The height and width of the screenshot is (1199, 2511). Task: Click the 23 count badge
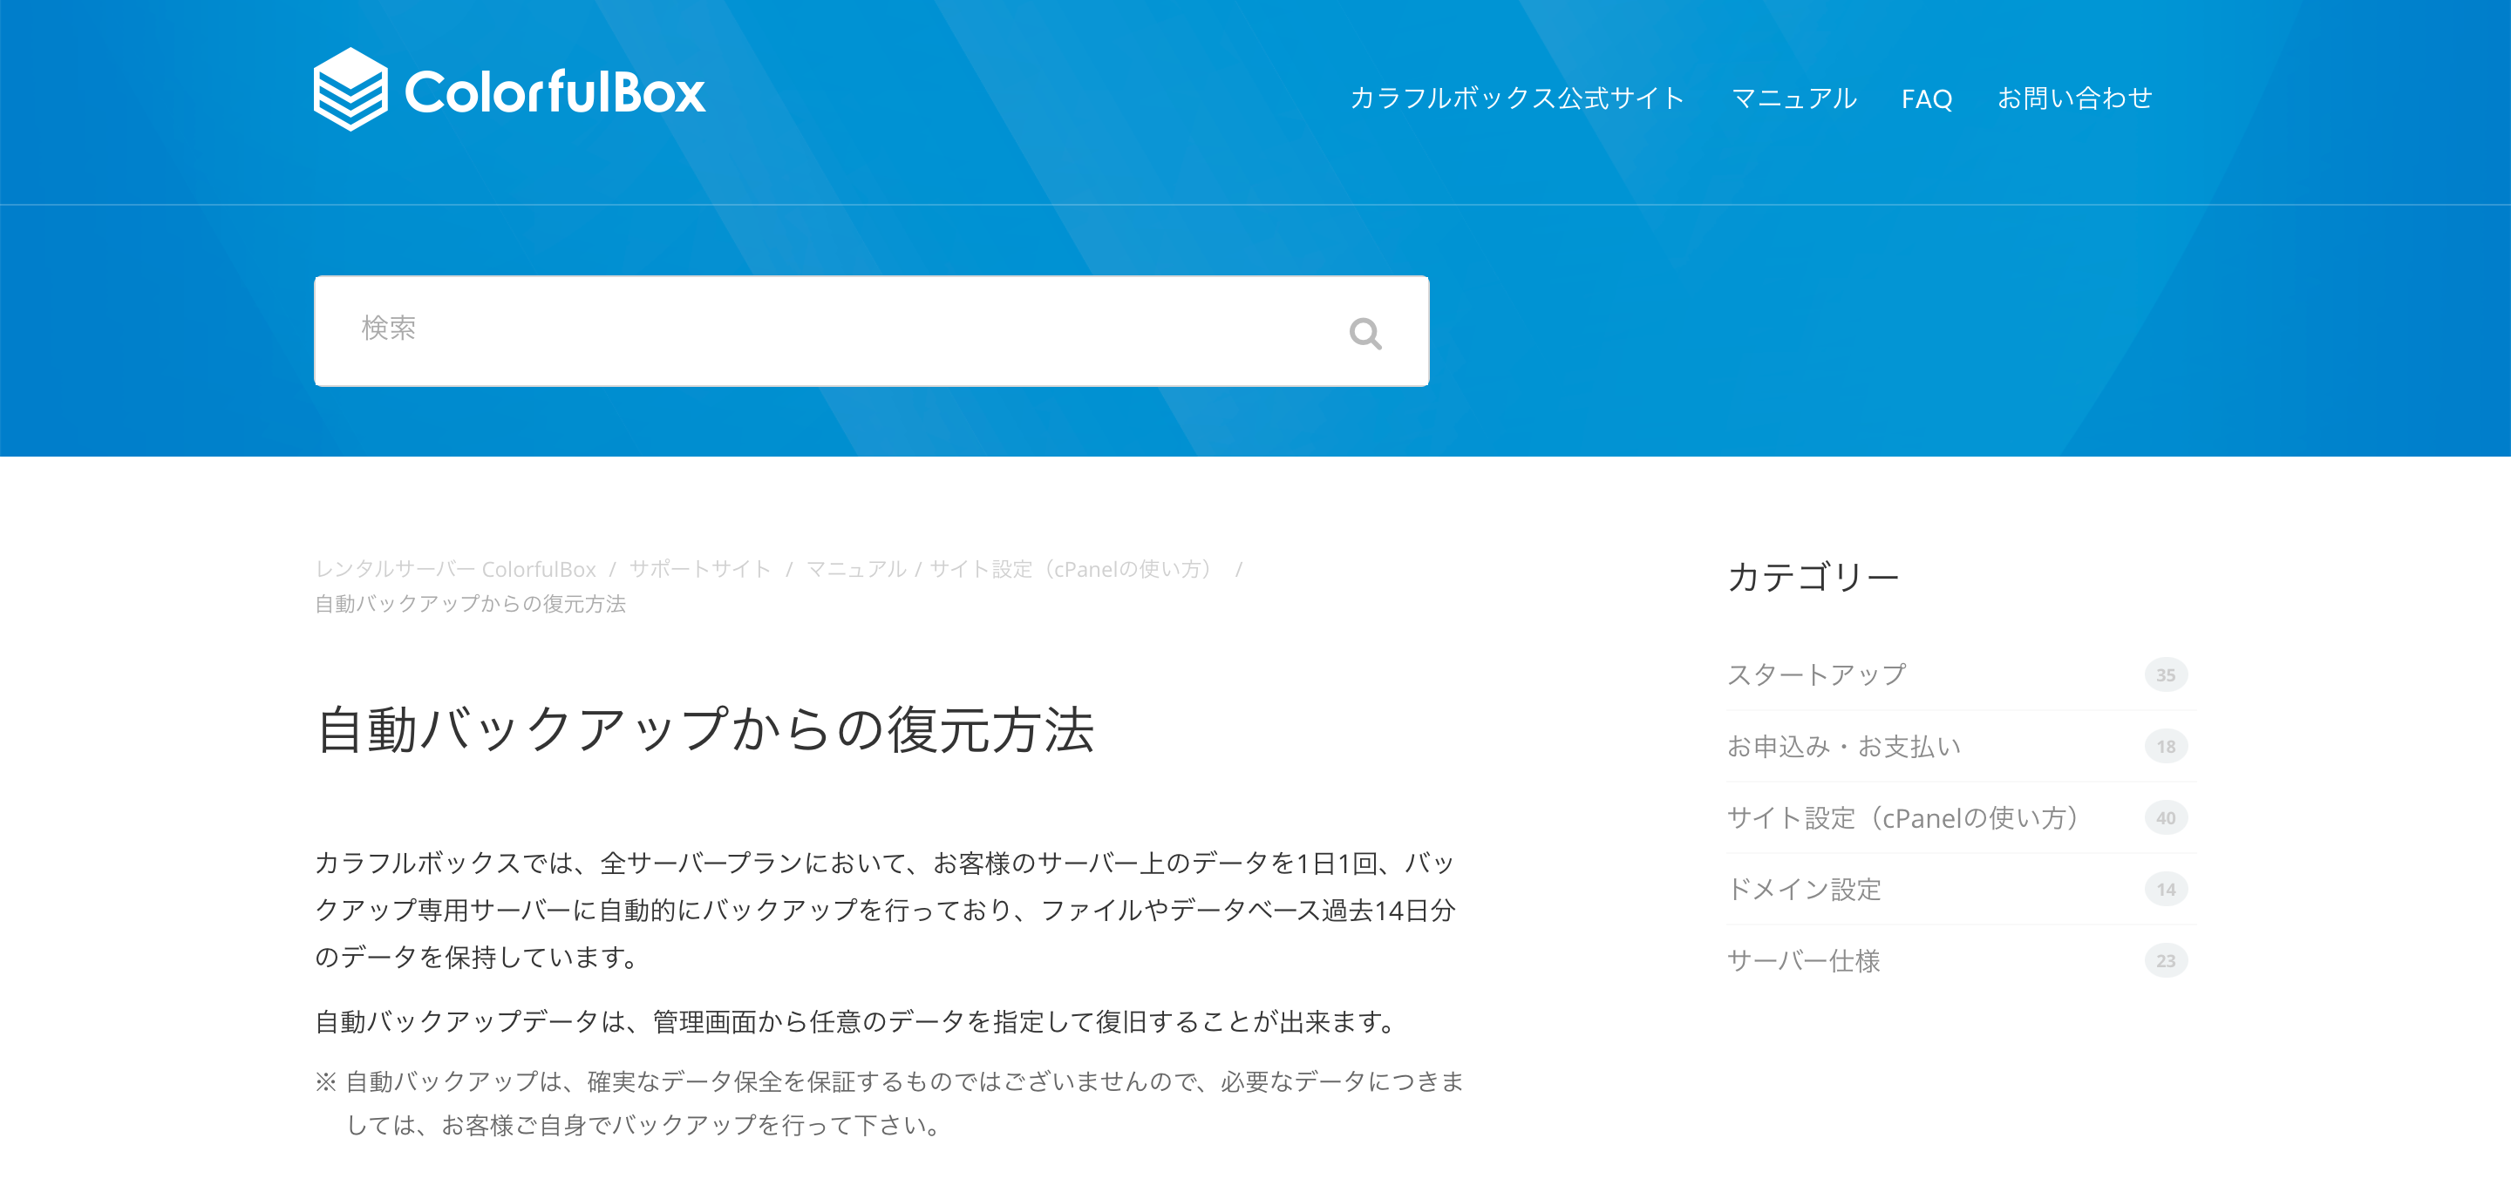(2165, 961)
